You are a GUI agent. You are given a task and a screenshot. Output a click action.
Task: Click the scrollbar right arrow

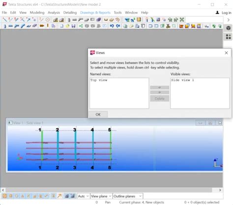point(220,190)
